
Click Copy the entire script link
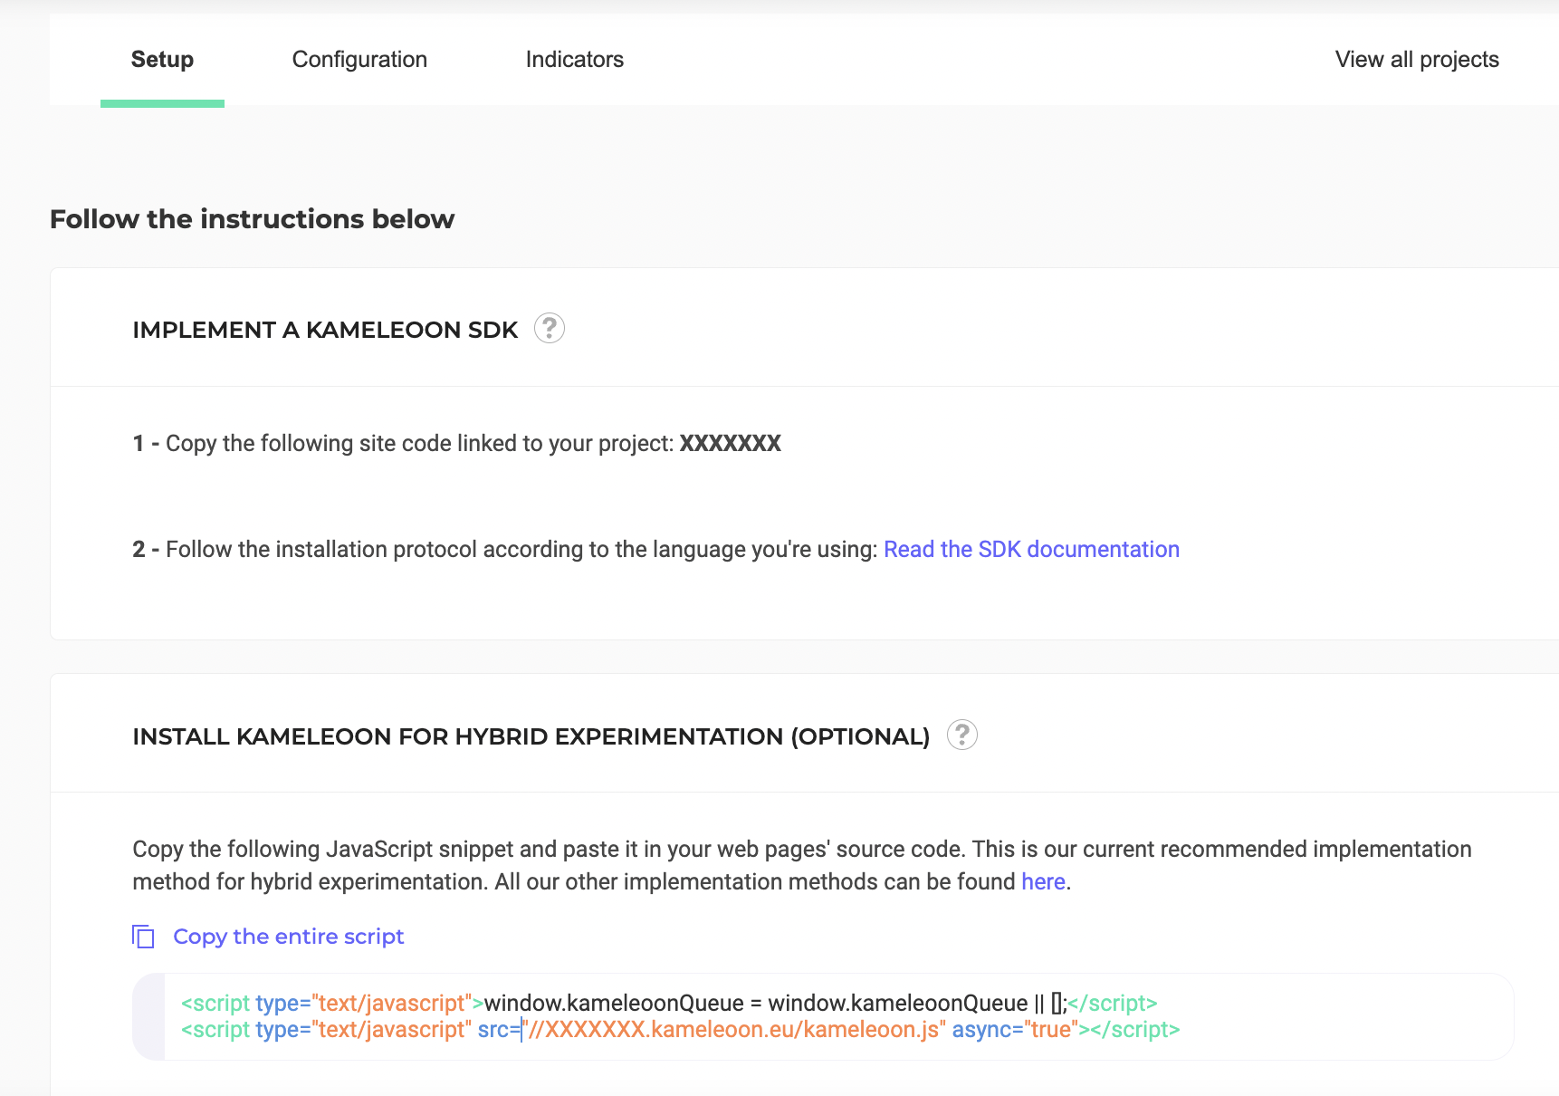pos(288,937)
